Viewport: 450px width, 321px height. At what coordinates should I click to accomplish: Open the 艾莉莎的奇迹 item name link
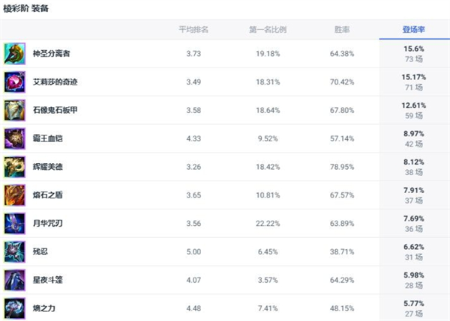pyautogui.click(x=55, y=82)
